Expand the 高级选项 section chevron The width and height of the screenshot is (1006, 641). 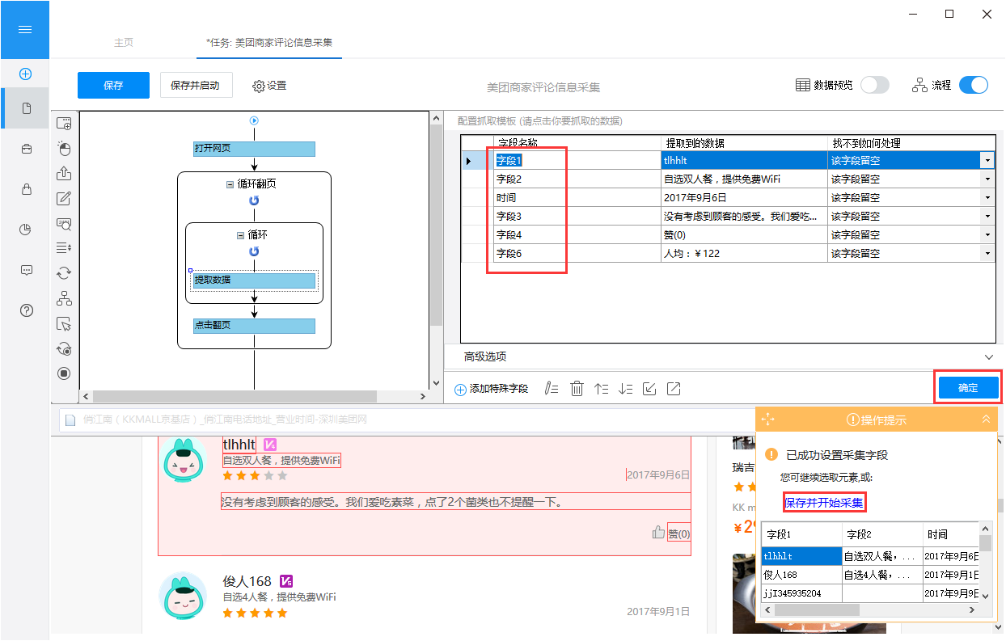click(989, 356)
